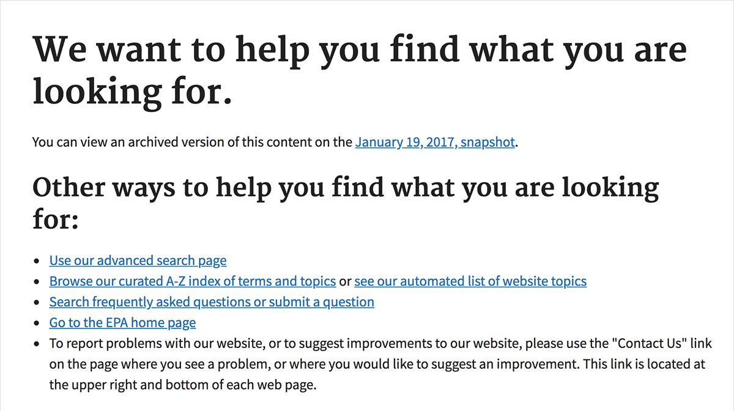Screen dimensions: 734x411
Task: Browse the curated A-Z index of terms link
Action: (x=193, y=281)
